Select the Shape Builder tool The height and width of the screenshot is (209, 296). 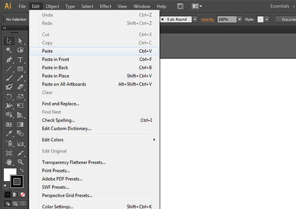tap(9, 115)
